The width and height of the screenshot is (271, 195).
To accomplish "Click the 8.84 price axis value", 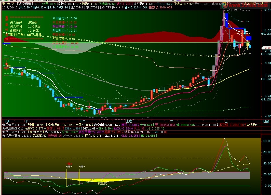I will pos(268,63).
